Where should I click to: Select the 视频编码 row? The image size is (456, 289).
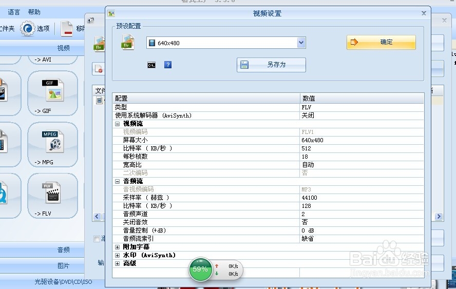268,132
